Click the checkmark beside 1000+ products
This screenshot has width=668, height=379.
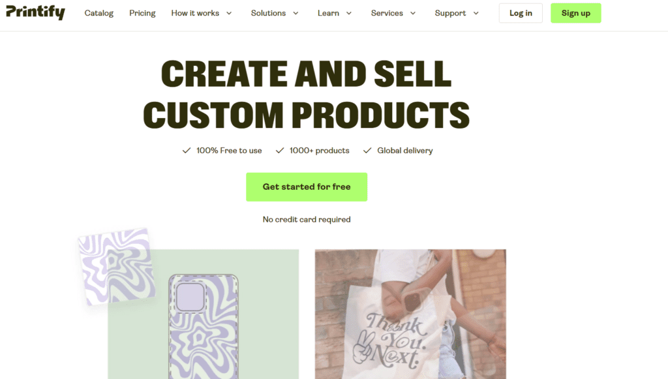pyautogui.click(x=279, y=150)
